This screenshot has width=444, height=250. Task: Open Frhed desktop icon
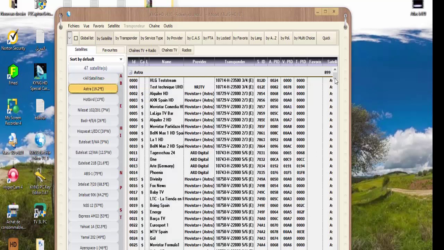pos(13,75)
